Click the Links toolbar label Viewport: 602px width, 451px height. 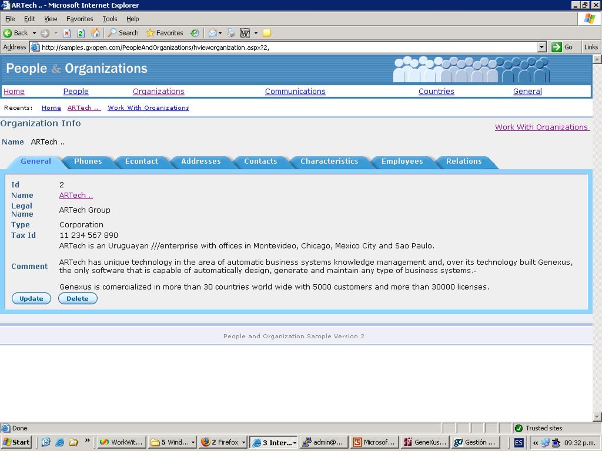click(x=591, y=47)
